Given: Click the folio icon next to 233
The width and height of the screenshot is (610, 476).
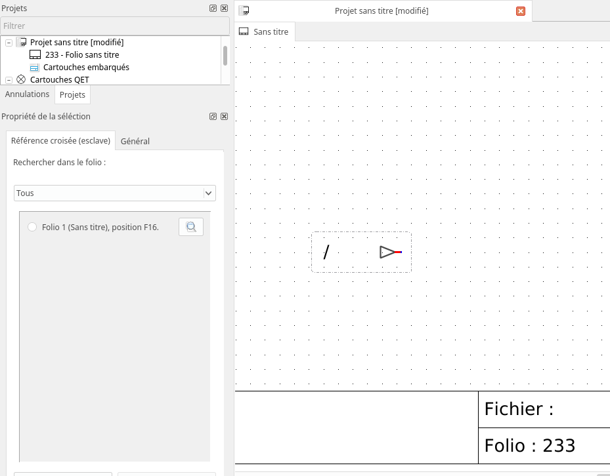Looking at the screenshot, I should pyautogui.click(x=35, y=55).
